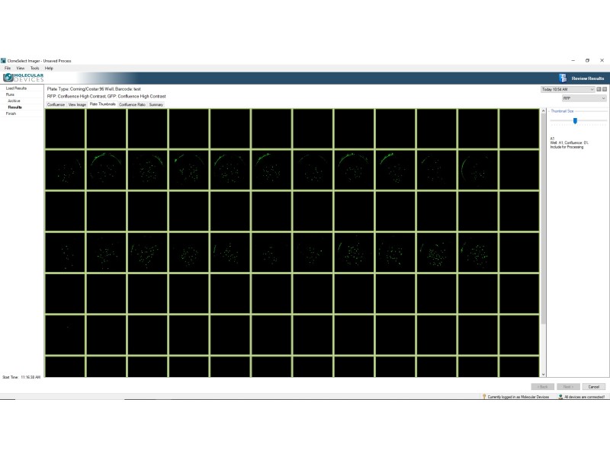Click the Review Results header icon
This screenshot has width=610, height=457.
coord(563,78)
